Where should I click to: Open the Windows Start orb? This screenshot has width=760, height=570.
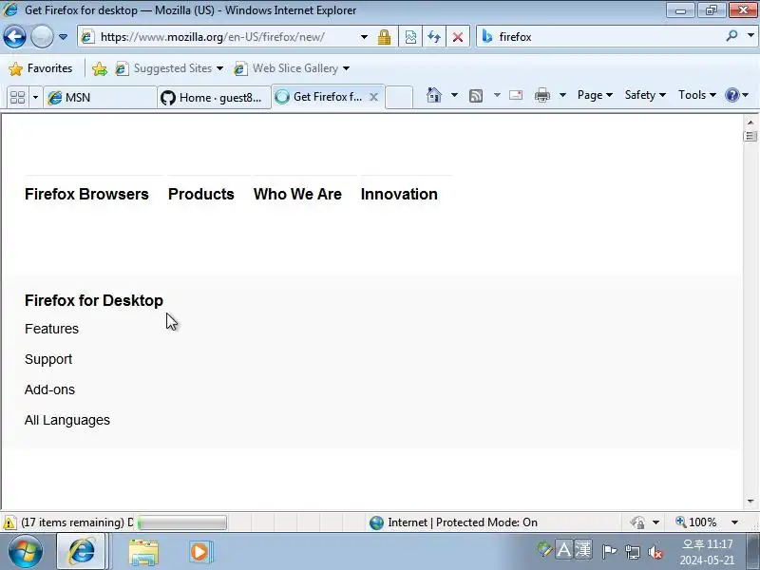pos(26,552)
